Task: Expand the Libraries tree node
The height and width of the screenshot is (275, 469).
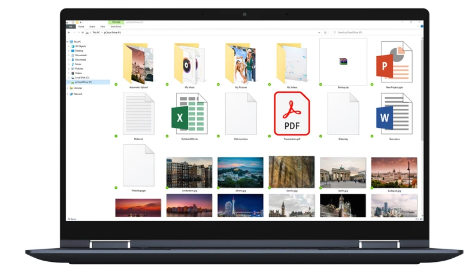Action: pyautogui.click(x=68, y=88)
